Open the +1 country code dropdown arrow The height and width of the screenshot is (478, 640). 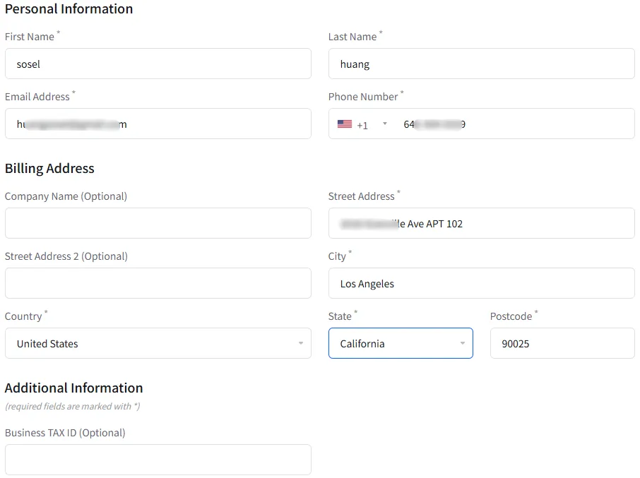[x=384, y=124]
